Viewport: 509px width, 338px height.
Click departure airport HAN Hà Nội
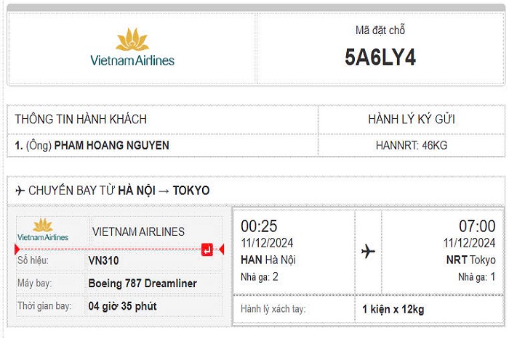(268, 260)
